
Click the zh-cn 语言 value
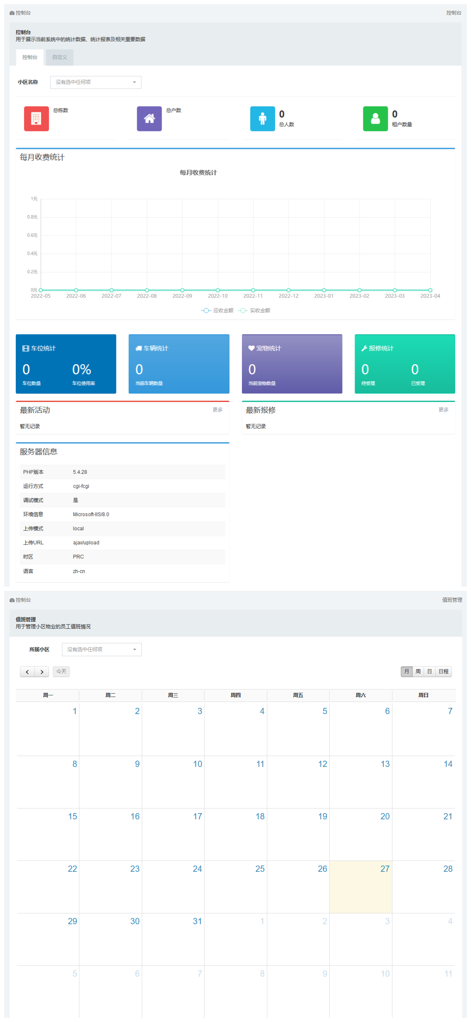79,571
